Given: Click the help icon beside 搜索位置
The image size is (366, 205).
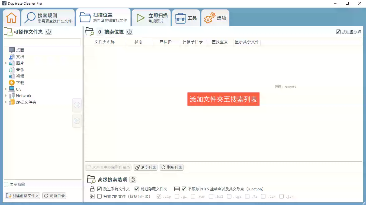Looking at the screenshot, I should tap(130, 32).
